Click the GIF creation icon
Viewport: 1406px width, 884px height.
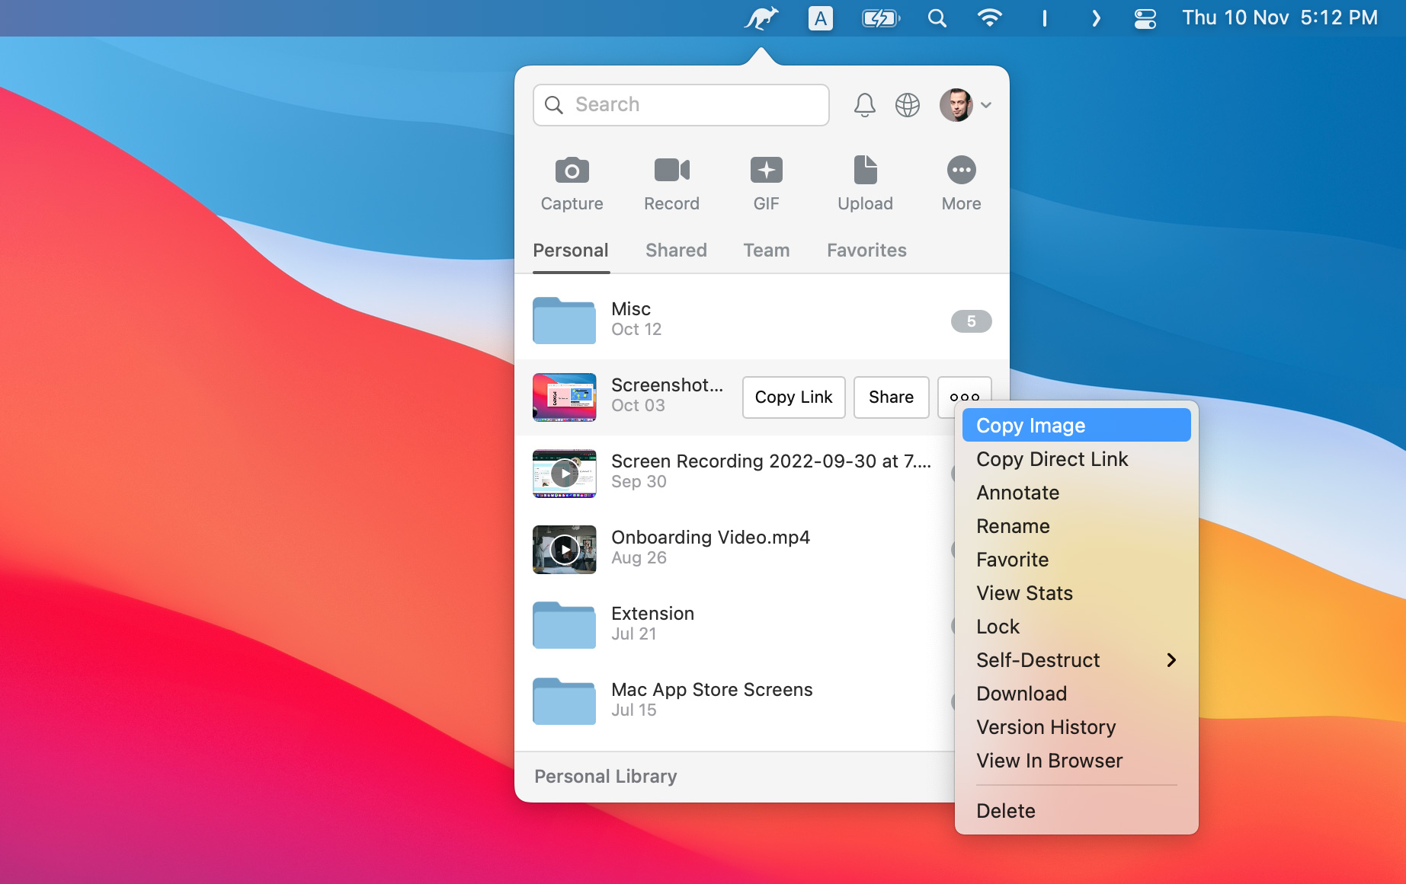tap(766, 171)
